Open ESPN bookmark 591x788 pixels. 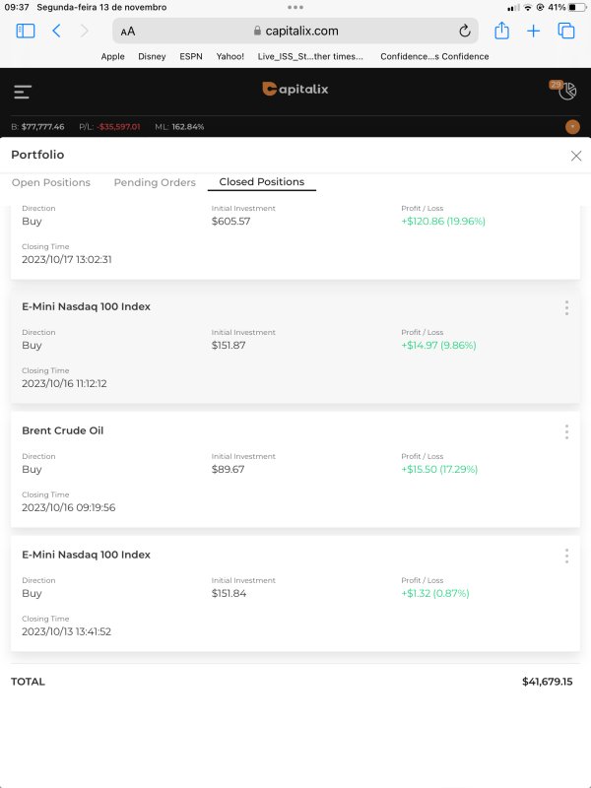click(191, 56)
